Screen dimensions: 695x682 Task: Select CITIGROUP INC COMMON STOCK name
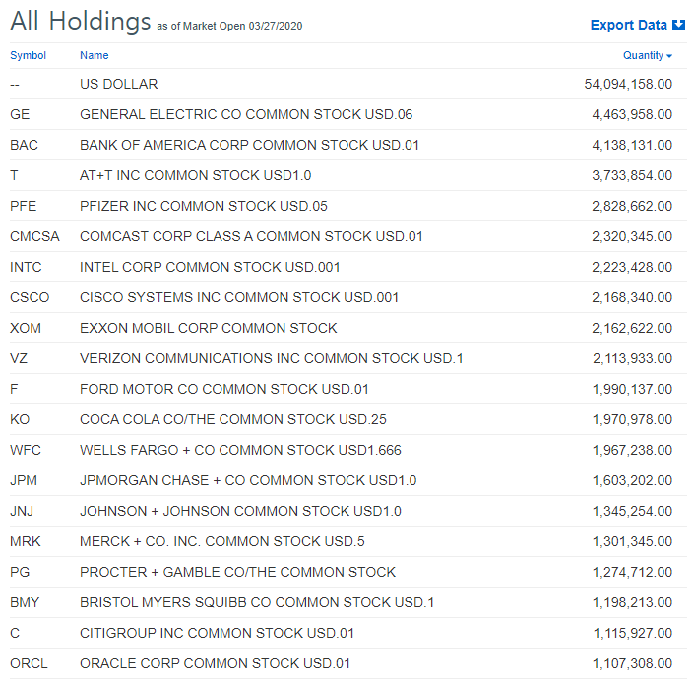pyautogui.click(x=218, y=633)
